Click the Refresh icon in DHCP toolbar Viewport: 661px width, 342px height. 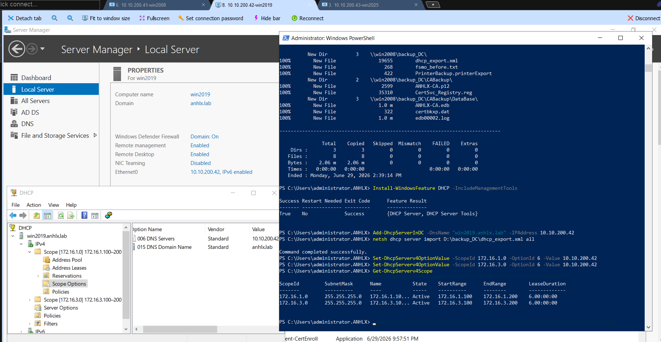pos(61,215)
